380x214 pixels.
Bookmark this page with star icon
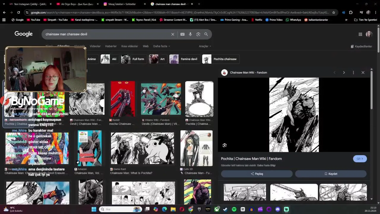(334, 12)
